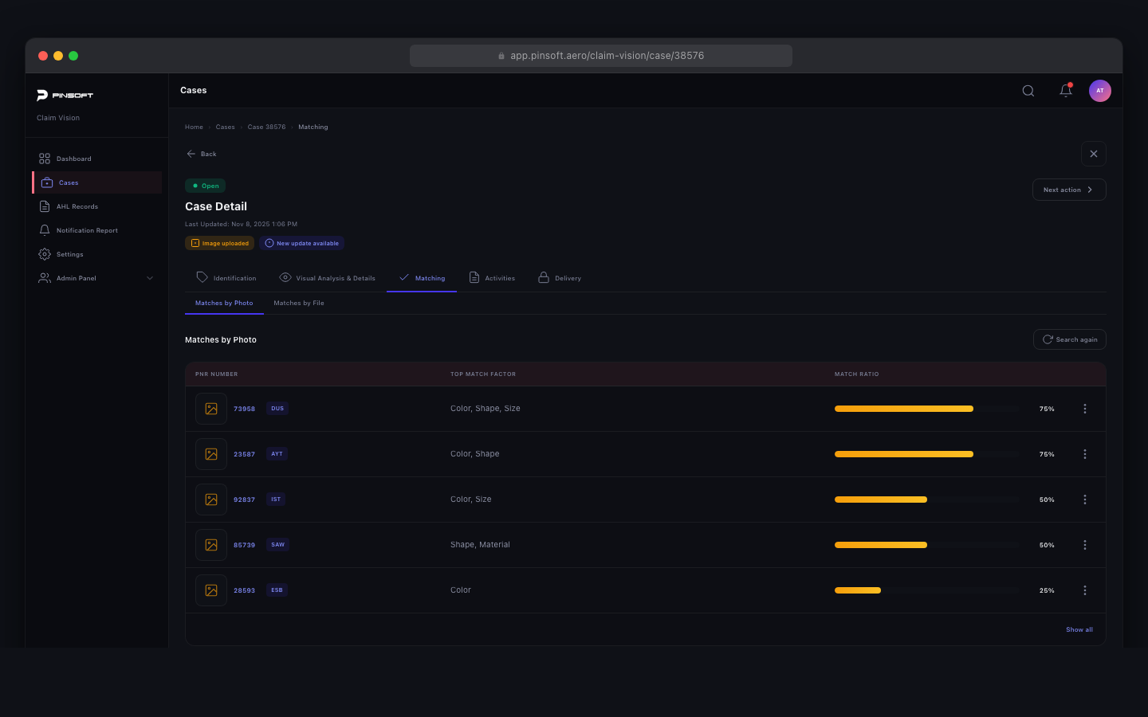Open the search icon in the top bar

1028,90
